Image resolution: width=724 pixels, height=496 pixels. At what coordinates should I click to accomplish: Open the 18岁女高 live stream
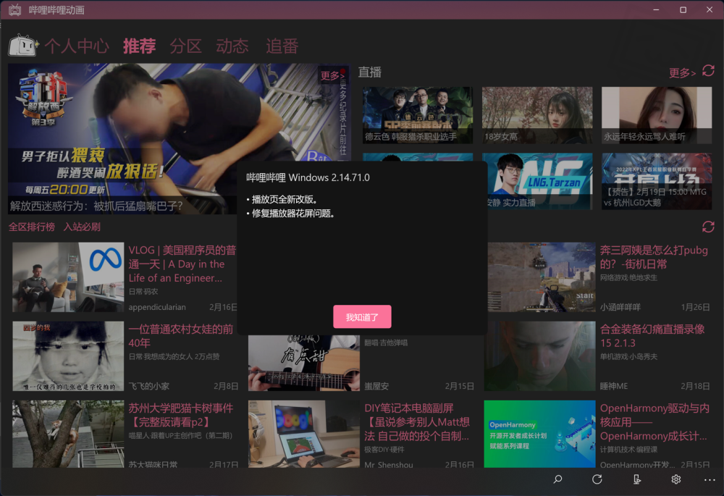[537, 115]
